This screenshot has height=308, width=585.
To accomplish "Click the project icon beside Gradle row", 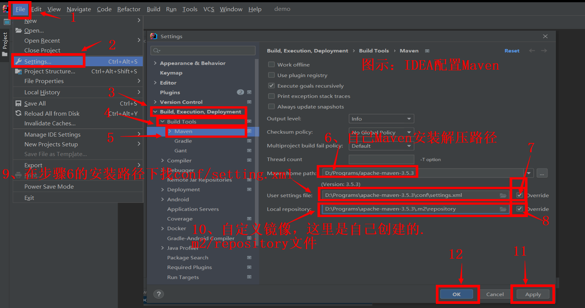I will click(x=249, y=141).
